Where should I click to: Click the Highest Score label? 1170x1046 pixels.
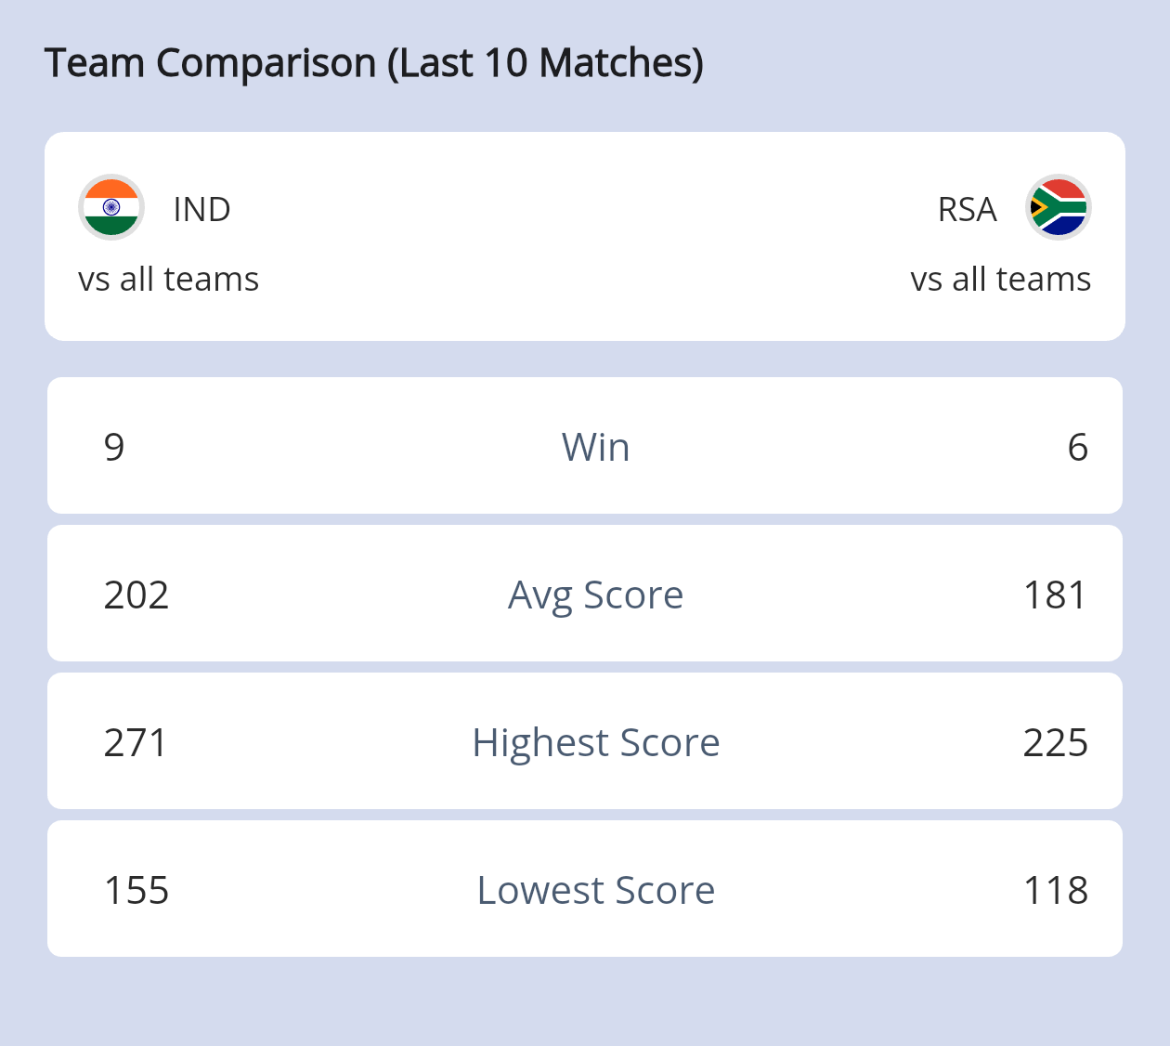pos(595,743)
